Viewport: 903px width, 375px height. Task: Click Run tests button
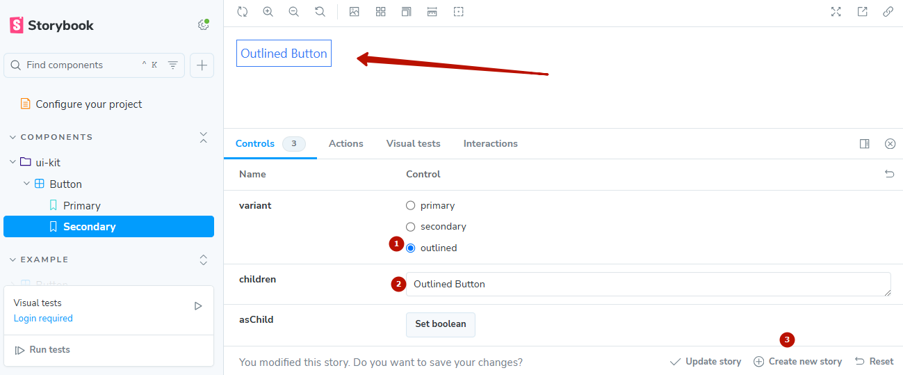[42, 349]
